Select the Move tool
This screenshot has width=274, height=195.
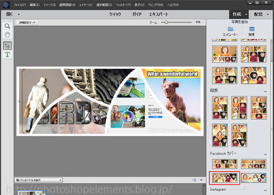click(x=7, y=46)
